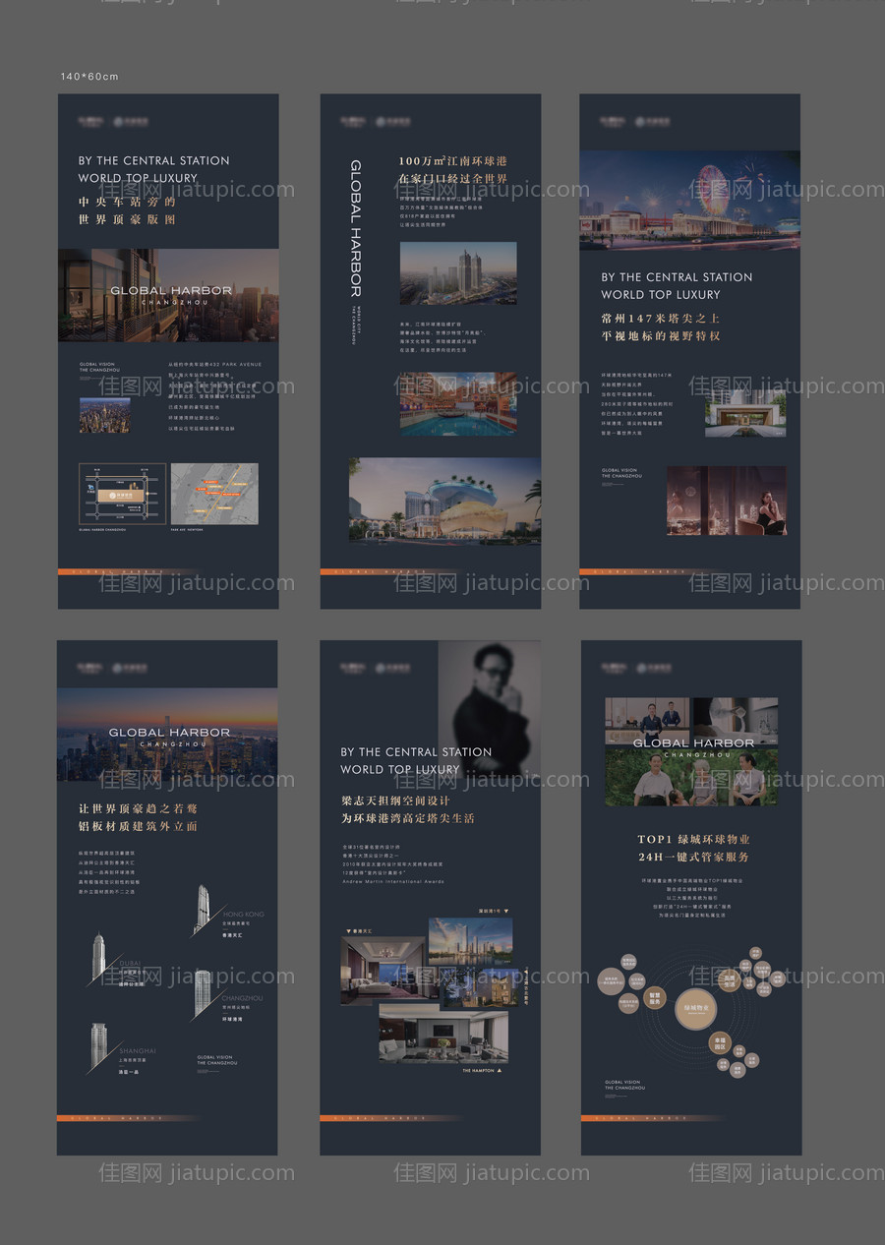Select the TOP1 绿城环球物业 heading
885x1245 pixels.
click(x=693, y=840)
